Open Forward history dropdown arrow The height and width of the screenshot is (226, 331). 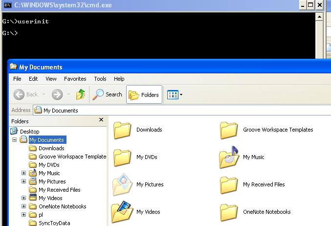[x=68, y=94]
